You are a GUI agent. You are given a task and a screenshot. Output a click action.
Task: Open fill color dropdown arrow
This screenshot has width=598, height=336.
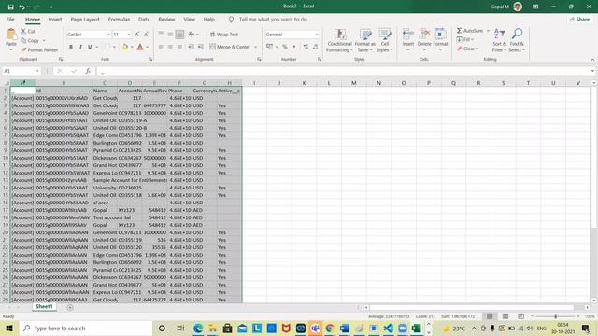point(132,47)
